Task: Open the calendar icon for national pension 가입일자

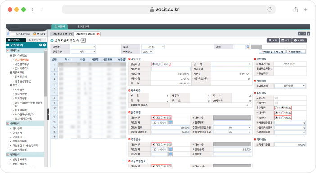Action: point(171,149)
